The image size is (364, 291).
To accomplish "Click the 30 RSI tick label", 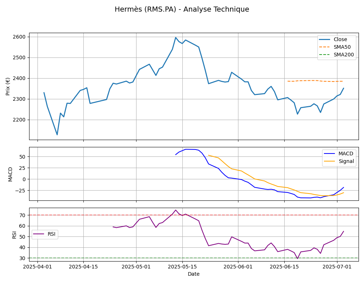I will pos(22,258).
